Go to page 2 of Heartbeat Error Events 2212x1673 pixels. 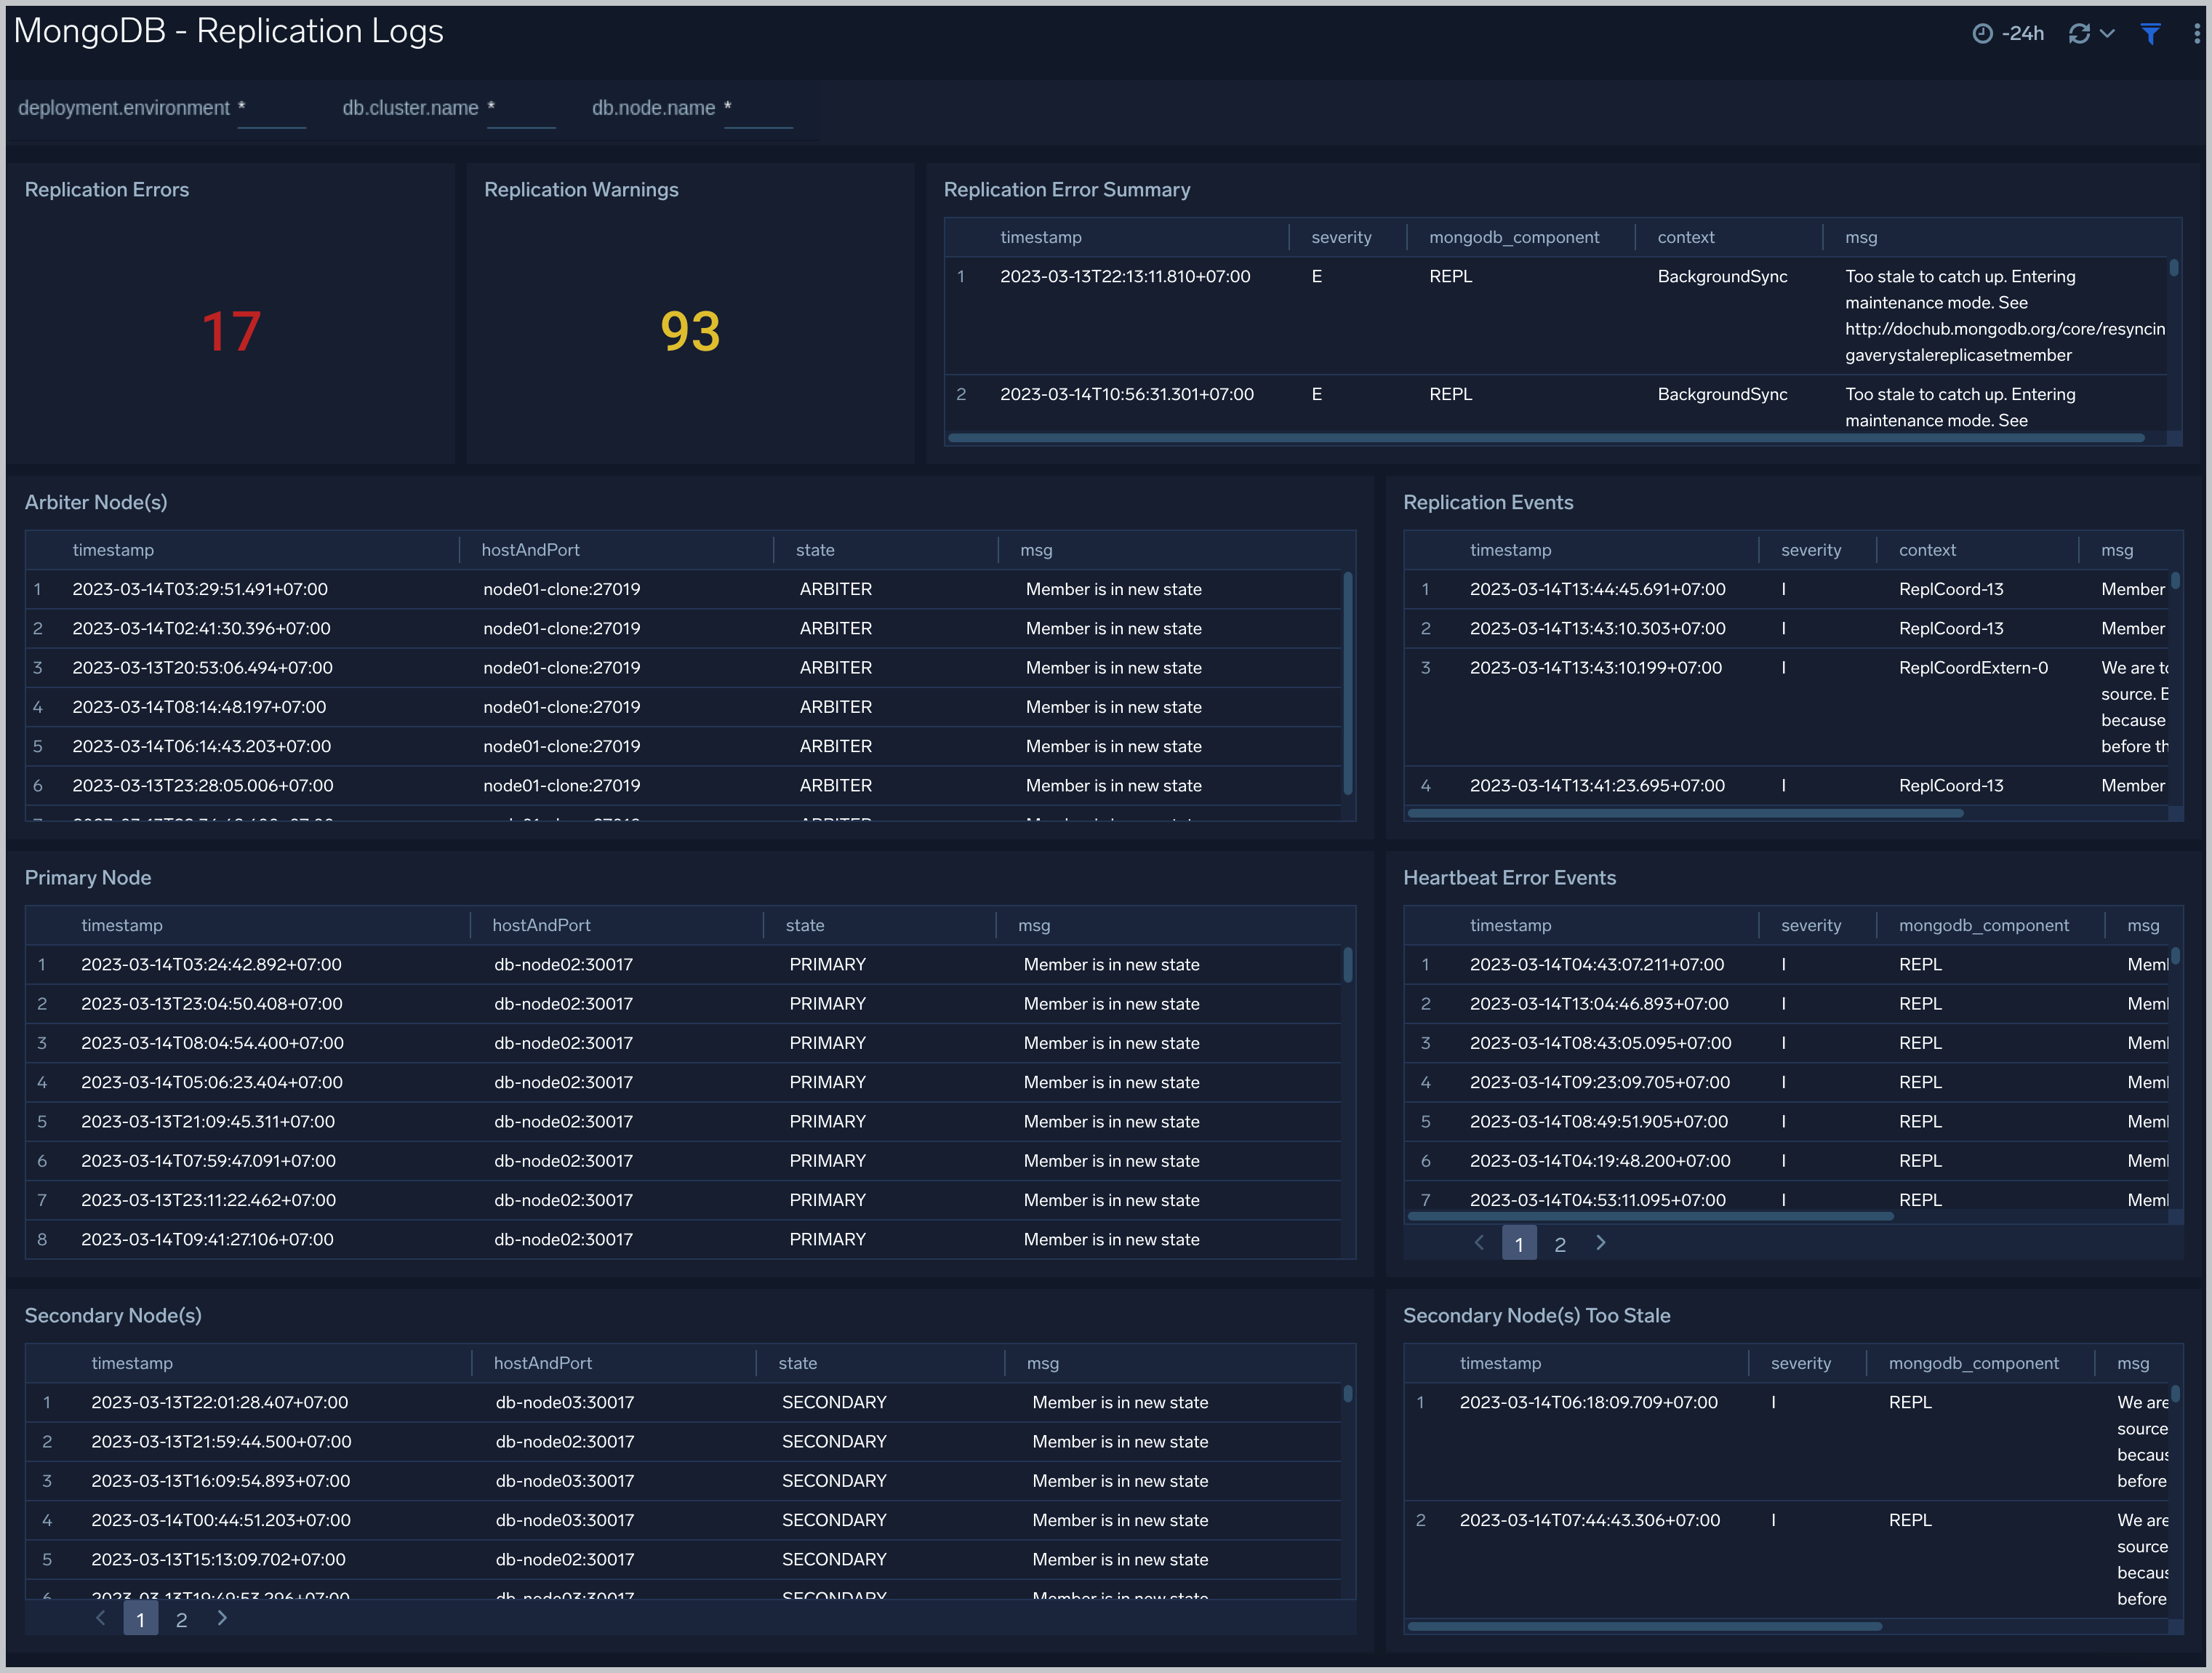coord(1560,1244)
